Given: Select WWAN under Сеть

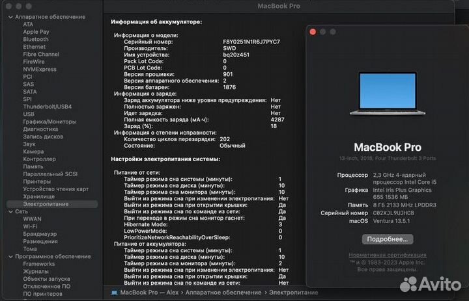Looking at the screenshot, I should click(33, 219).
